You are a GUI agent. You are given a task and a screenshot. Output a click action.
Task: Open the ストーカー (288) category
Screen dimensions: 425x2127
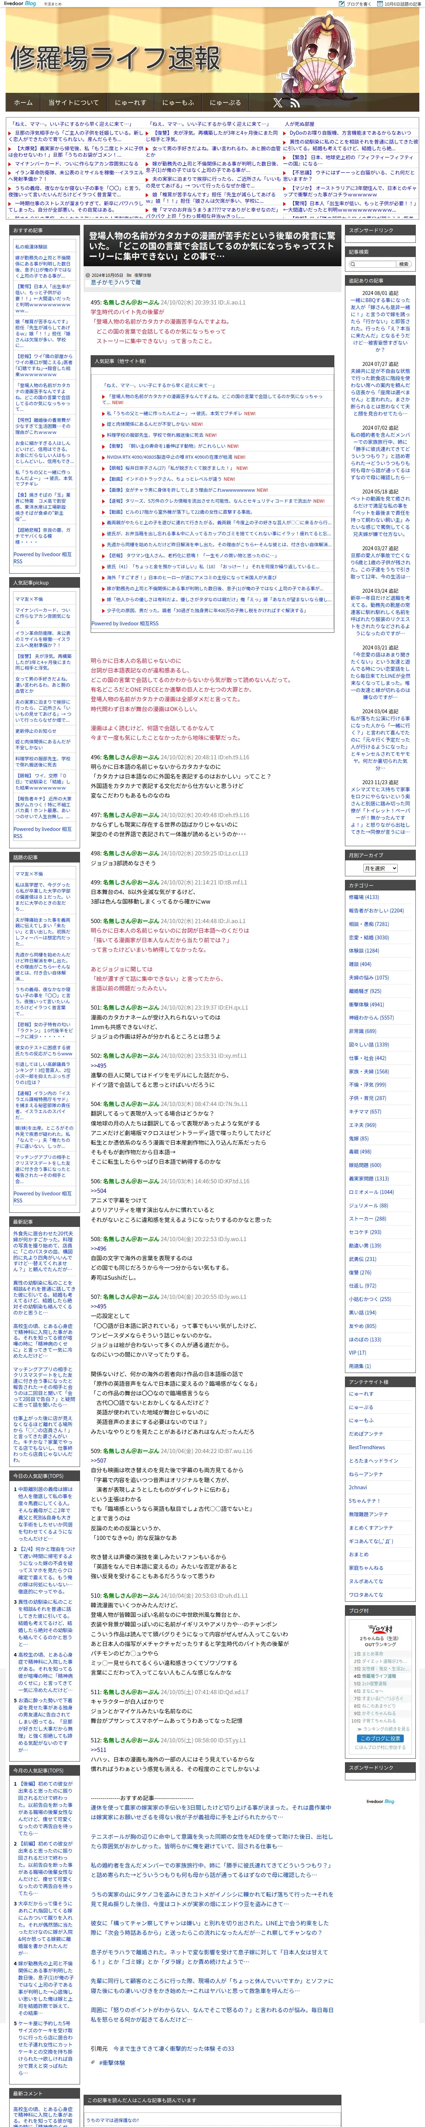[367, 1219]
